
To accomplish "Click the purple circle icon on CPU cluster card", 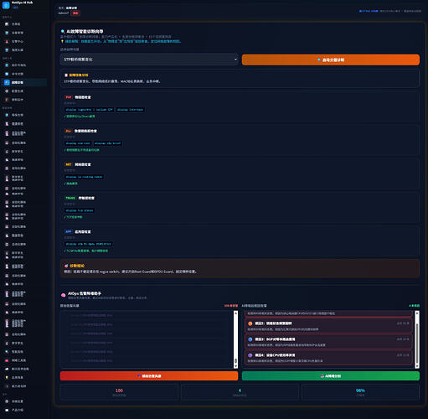I will (250, 355).
